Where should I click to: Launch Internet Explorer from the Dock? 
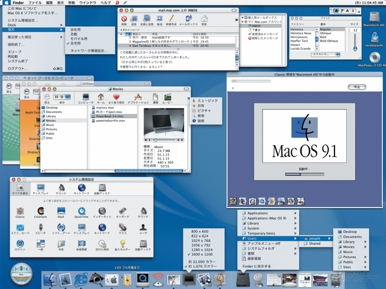[x=80, y=279]
